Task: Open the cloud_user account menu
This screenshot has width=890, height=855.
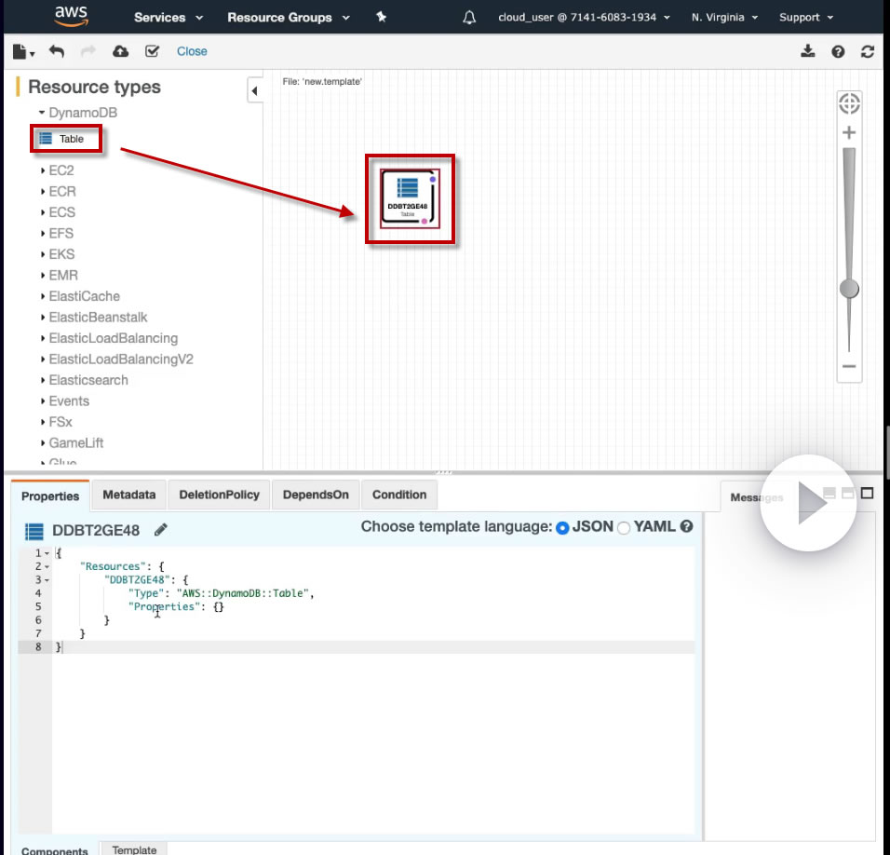Action: click(x=584, y=18)
